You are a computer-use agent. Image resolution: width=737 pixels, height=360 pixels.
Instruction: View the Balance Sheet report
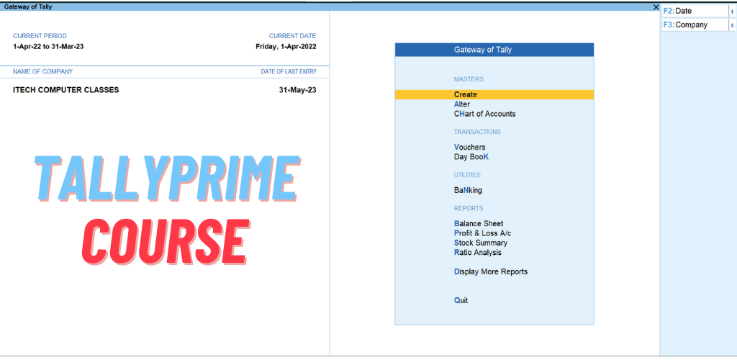pos(479,224)
